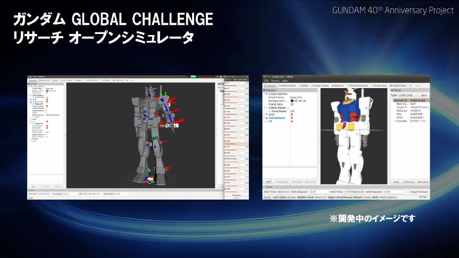
Task: Click the minus remove-tool icon in urdf.rviz toolbar
Action: click(x=417, y=85)
